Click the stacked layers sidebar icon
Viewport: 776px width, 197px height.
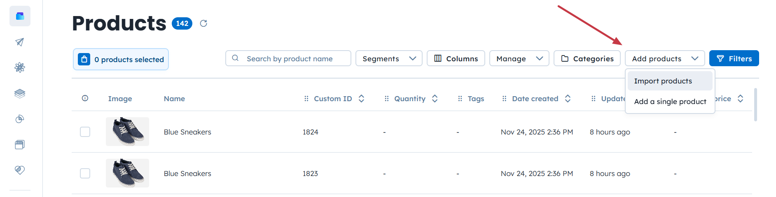point(20,93)
